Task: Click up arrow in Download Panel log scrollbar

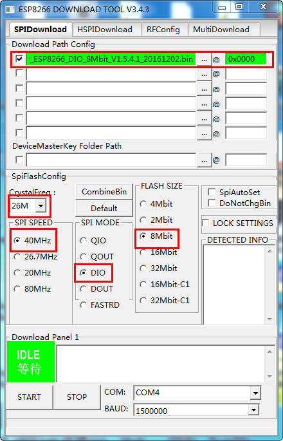Action: pyautogui.click(x=269, y=352)
